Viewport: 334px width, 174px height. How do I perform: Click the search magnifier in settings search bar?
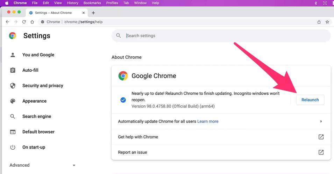click(119, 35)
